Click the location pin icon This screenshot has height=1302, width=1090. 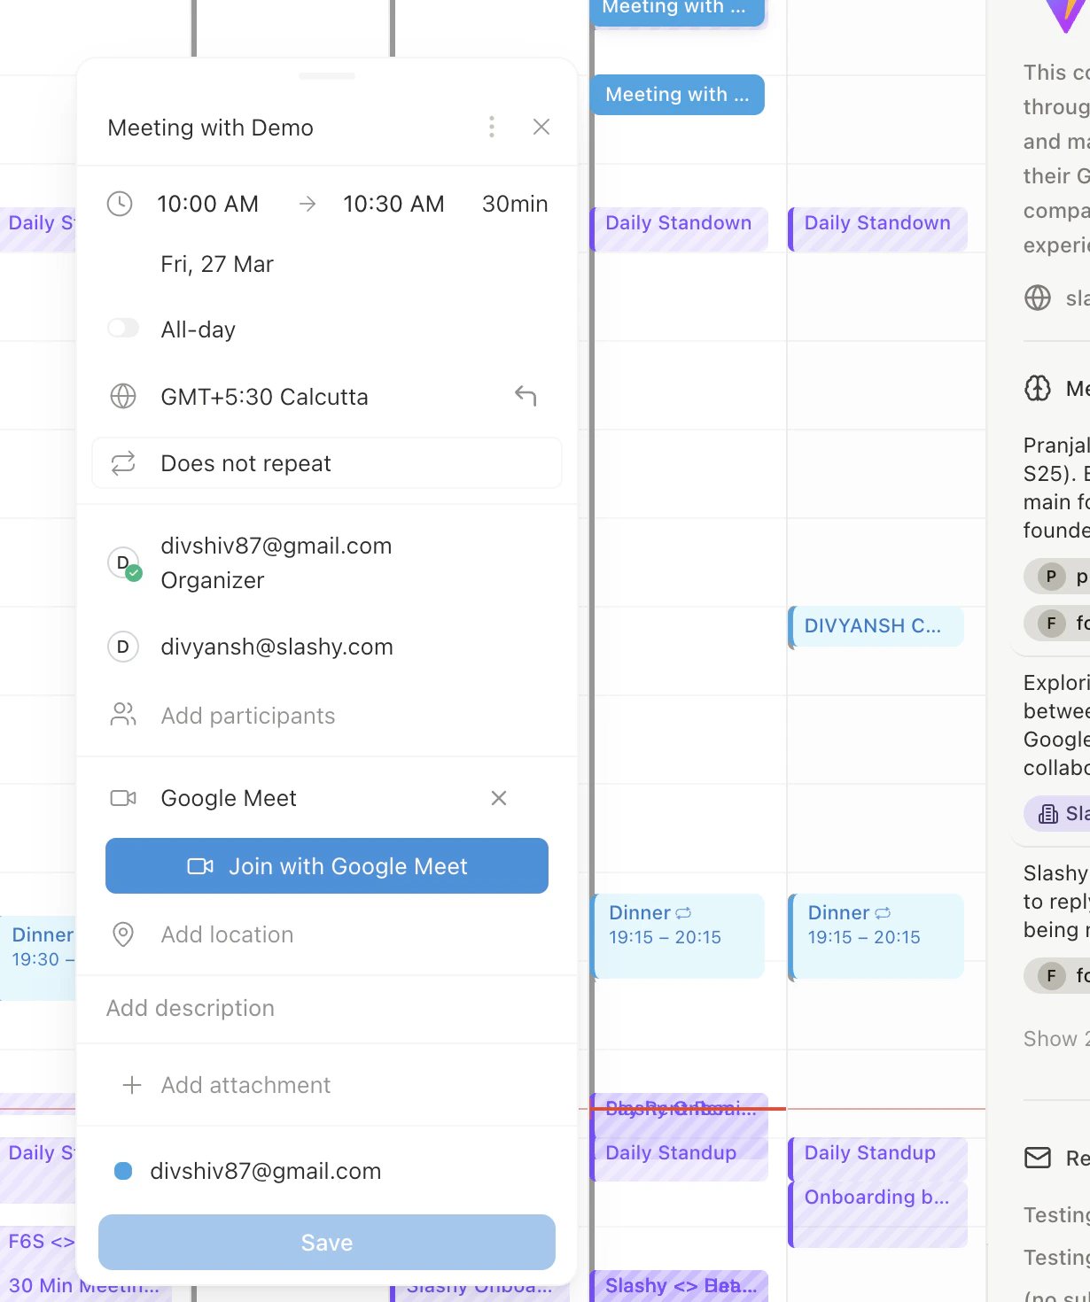pyautogui.click(x=122, y=934)
